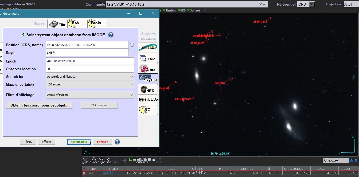Image resolution: width=359 pixels, height=177 pixels.
Task: Open the Référentiel ICRS dropdown
Action: (x=312, y=4)
